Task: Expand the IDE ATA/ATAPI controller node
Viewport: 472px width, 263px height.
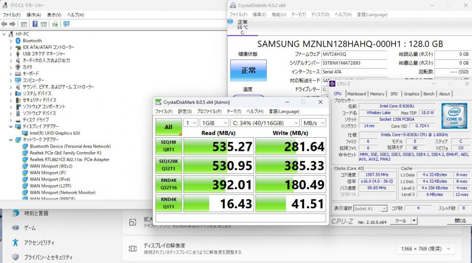Action: coord(11,47)
